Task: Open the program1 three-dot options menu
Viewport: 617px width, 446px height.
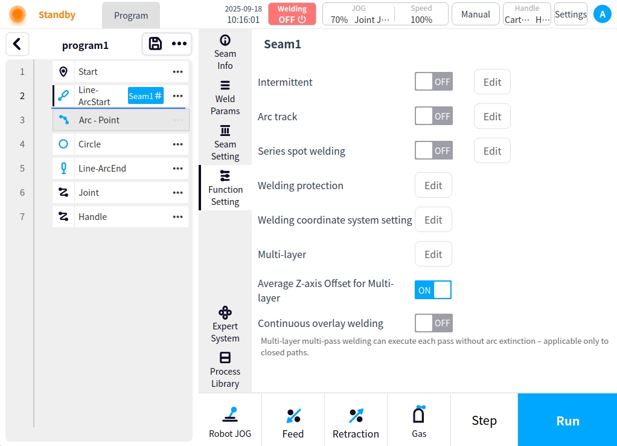Action: point(179,44)
